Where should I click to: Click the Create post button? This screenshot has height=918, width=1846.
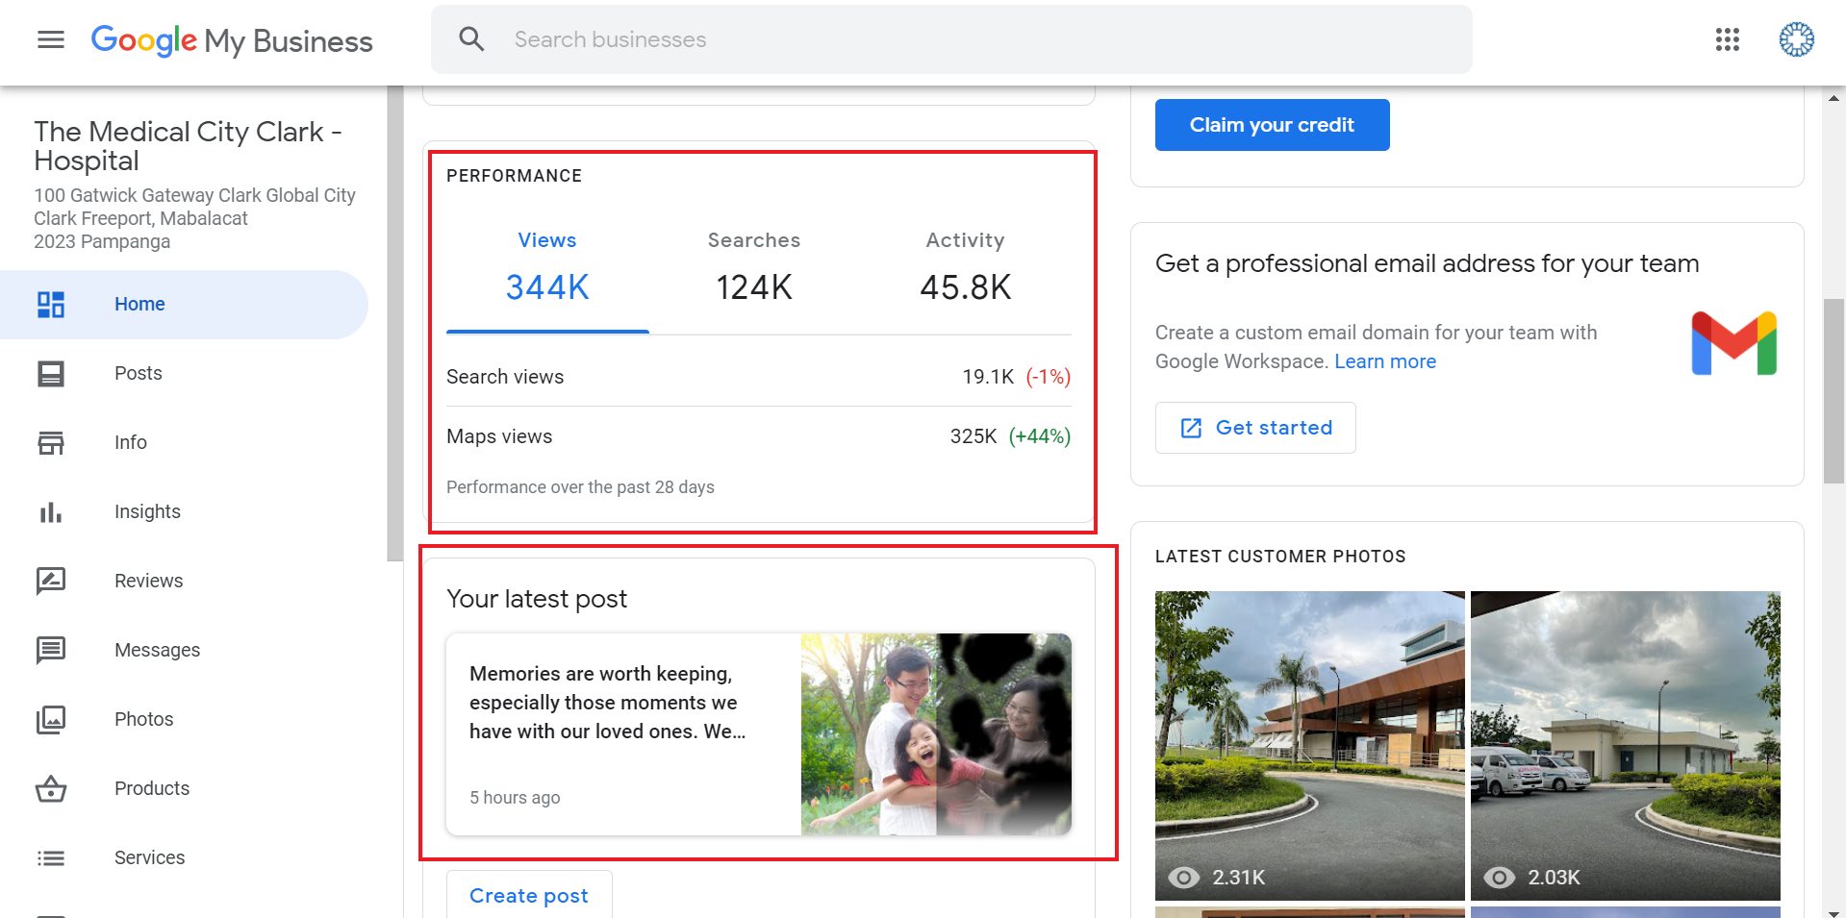click(x=529, y=895)
